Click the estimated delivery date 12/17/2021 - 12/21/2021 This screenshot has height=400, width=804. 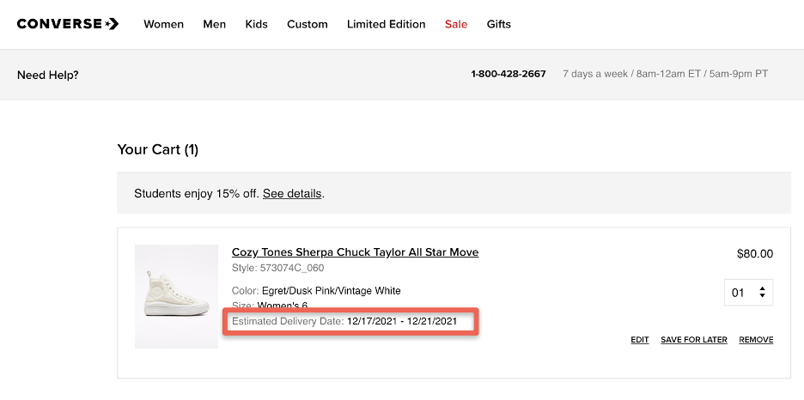401,322
